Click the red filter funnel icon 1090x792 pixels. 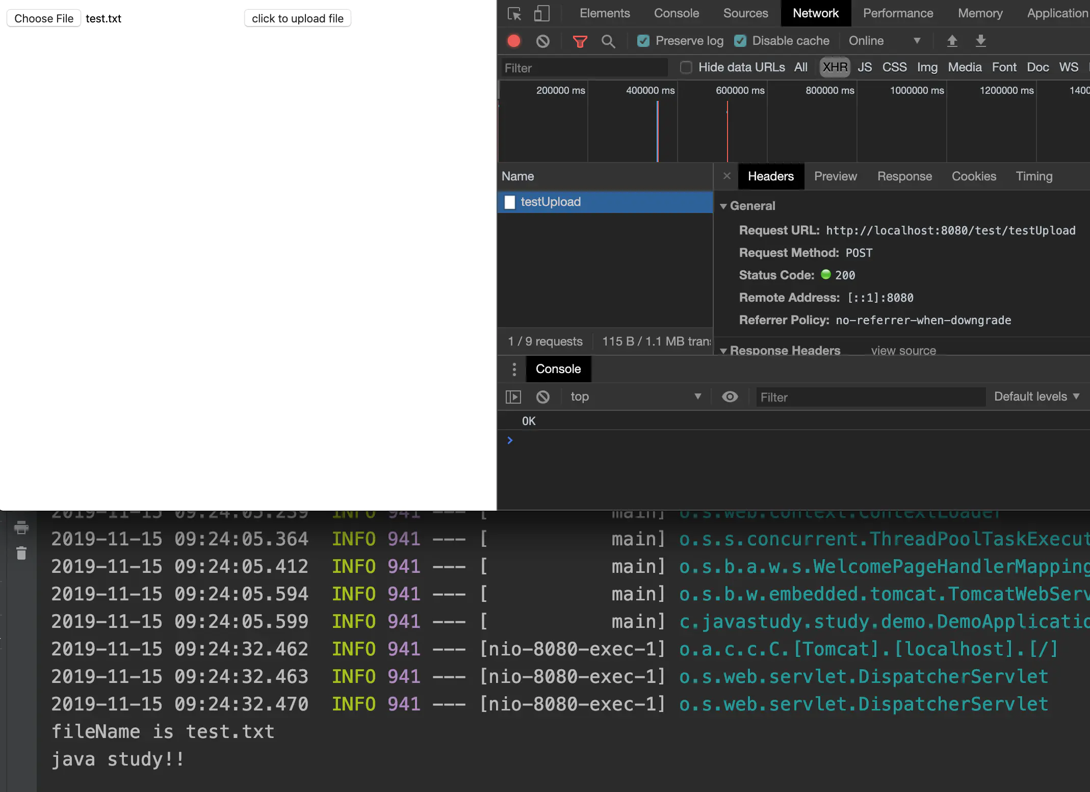[580, 41]
